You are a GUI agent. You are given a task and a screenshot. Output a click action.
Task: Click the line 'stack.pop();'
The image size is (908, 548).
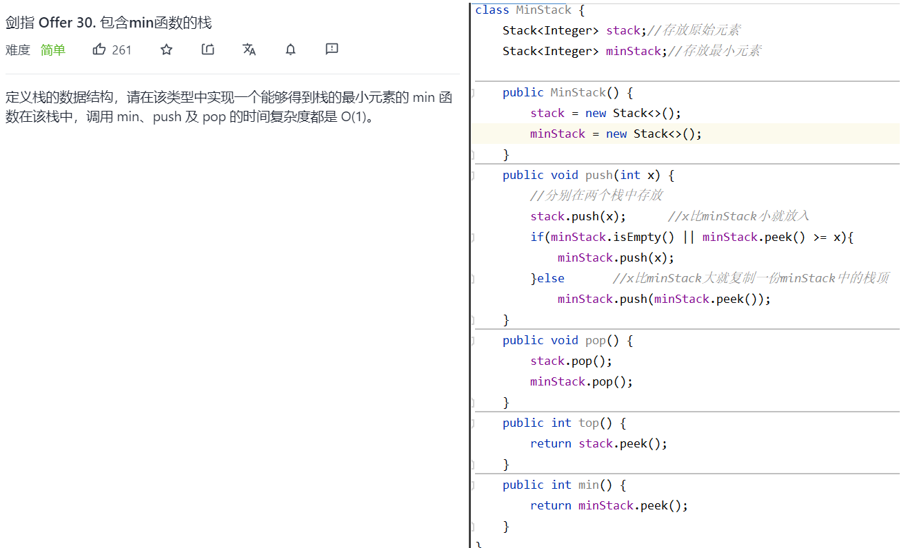coord(572,361)
